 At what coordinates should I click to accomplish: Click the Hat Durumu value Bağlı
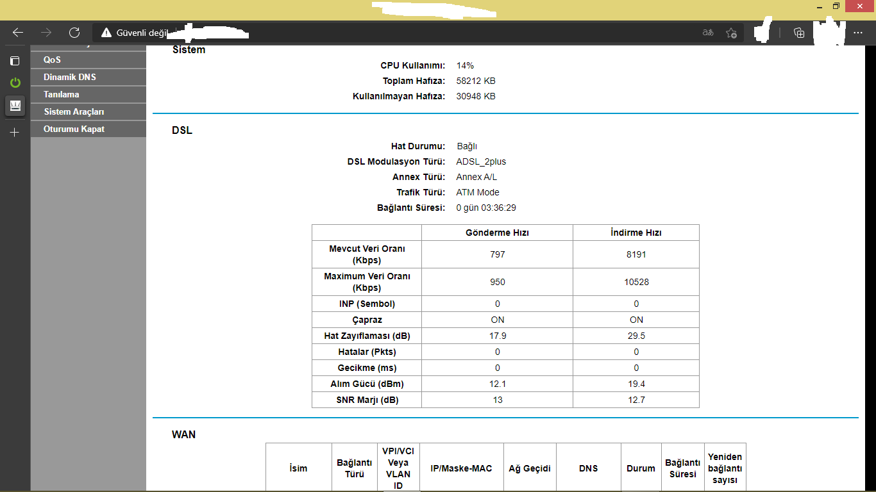(467, 146)
